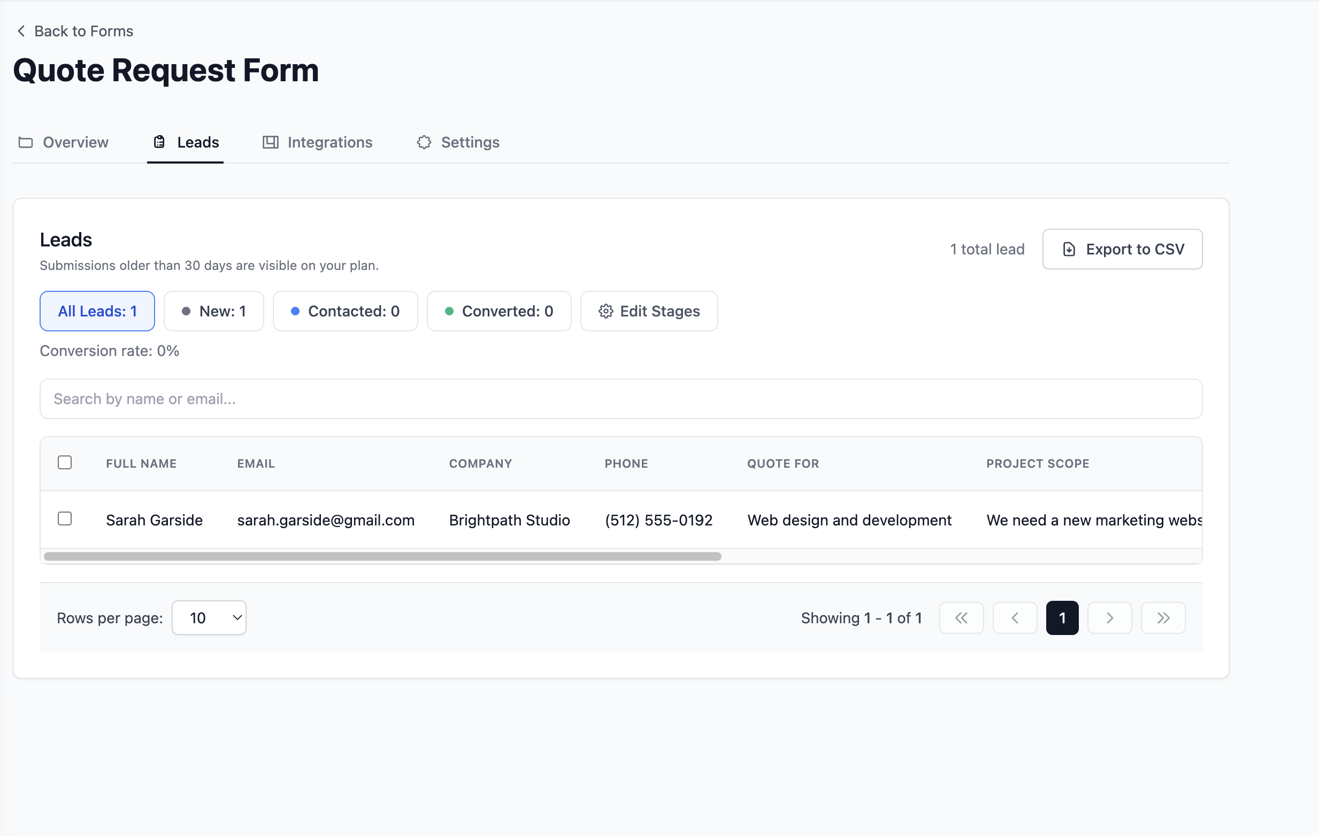The height and width of the screenshot is (836, 1319).
Task: Click the Brightpath Studio company cell
Action: (509, 520)
